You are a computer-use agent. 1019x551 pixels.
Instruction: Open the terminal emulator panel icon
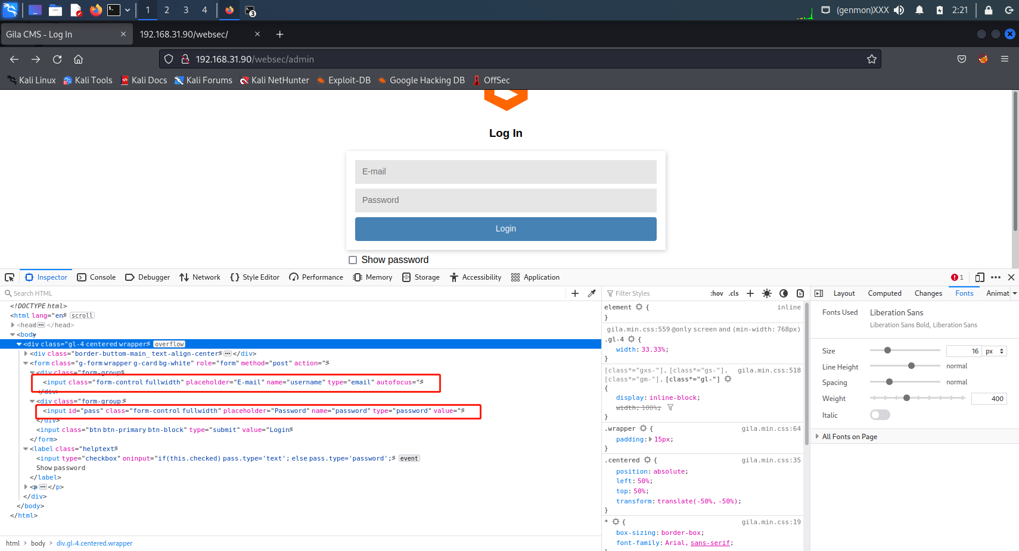pos(114,10)
